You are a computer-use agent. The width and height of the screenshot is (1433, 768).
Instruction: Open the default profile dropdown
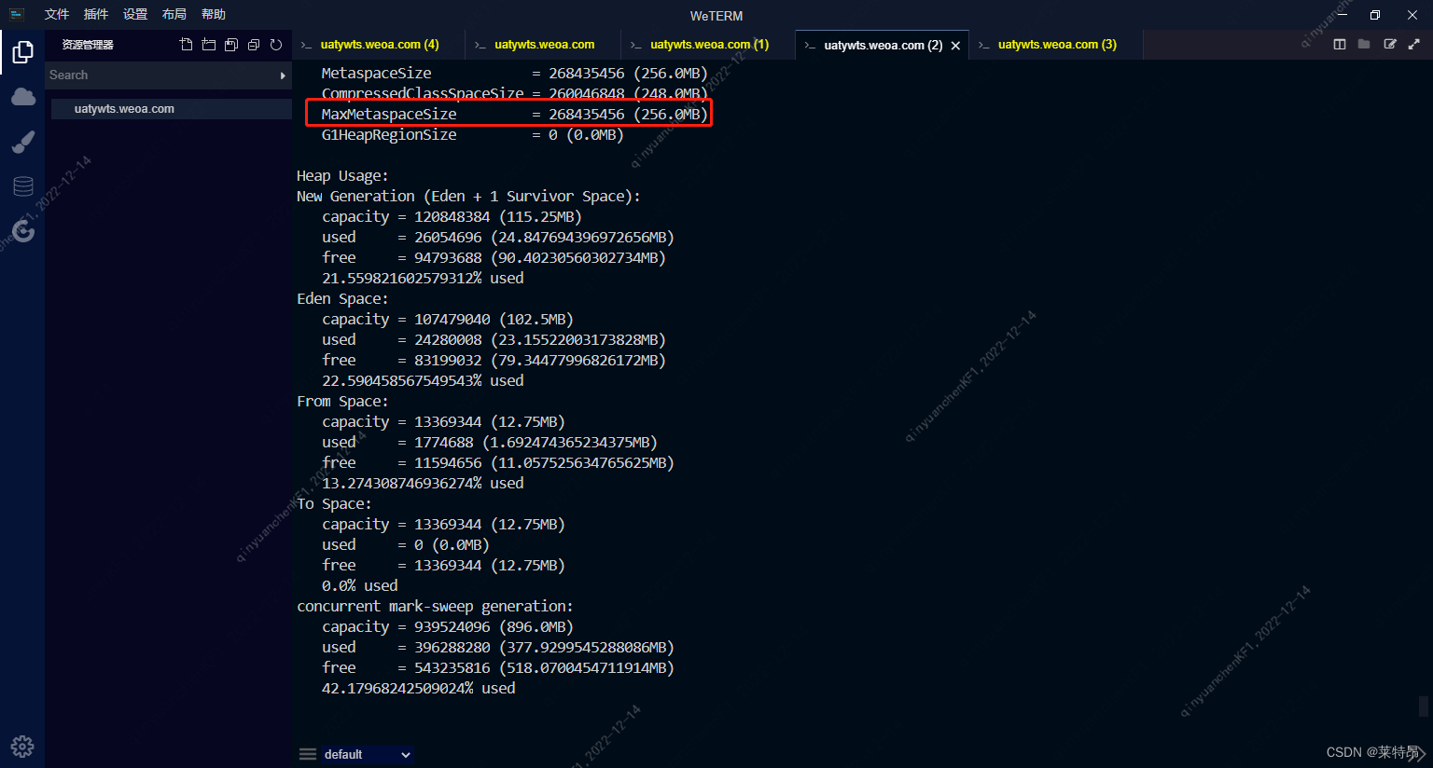(x=368, y=754)
